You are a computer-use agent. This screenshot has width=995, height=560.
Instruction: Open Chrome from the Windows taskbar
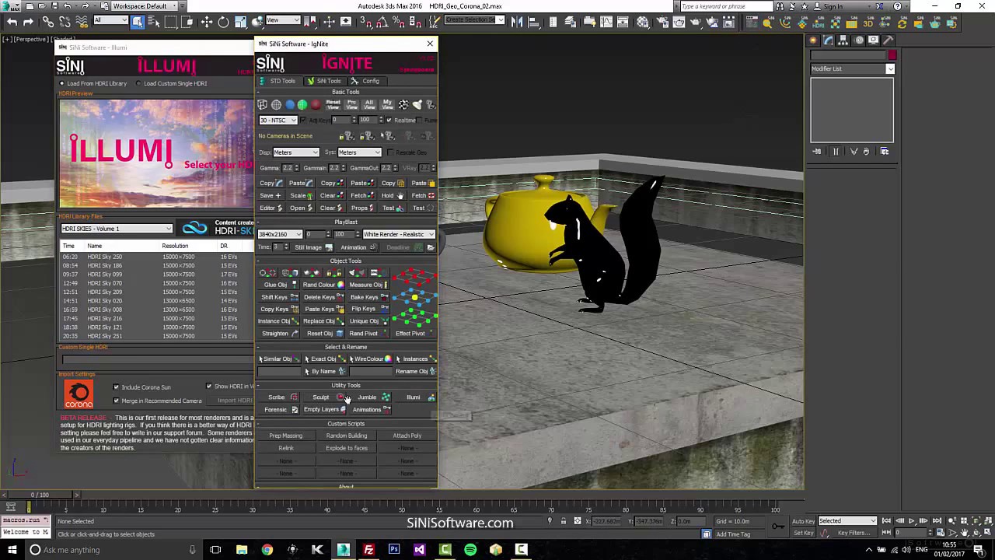267,550
